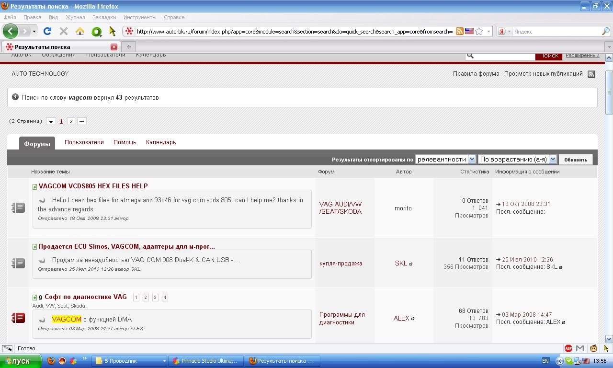The image size is (613, 368).
Task: Open profile popup icon next to ALEX author
Action: click(413, 319)
